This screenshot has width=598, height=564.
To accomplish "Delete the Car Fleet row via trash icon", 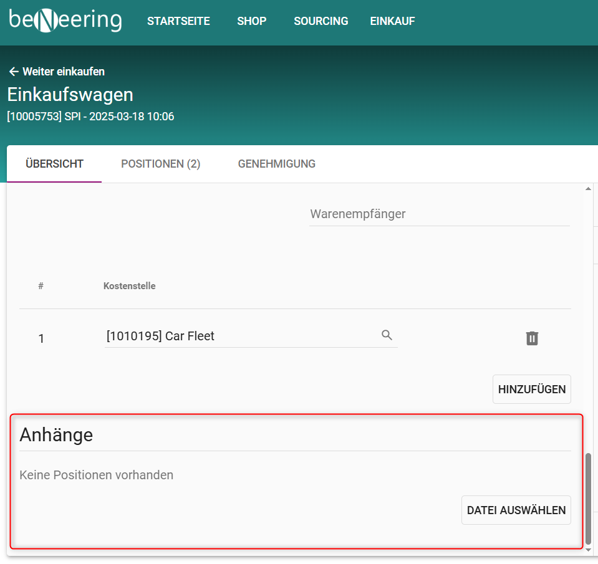I will click(531, 338).
